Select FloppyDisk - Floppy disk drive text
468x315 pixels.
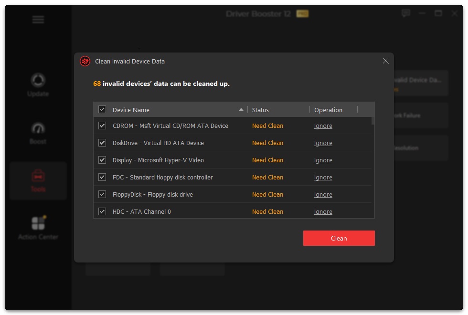point(153,195)
